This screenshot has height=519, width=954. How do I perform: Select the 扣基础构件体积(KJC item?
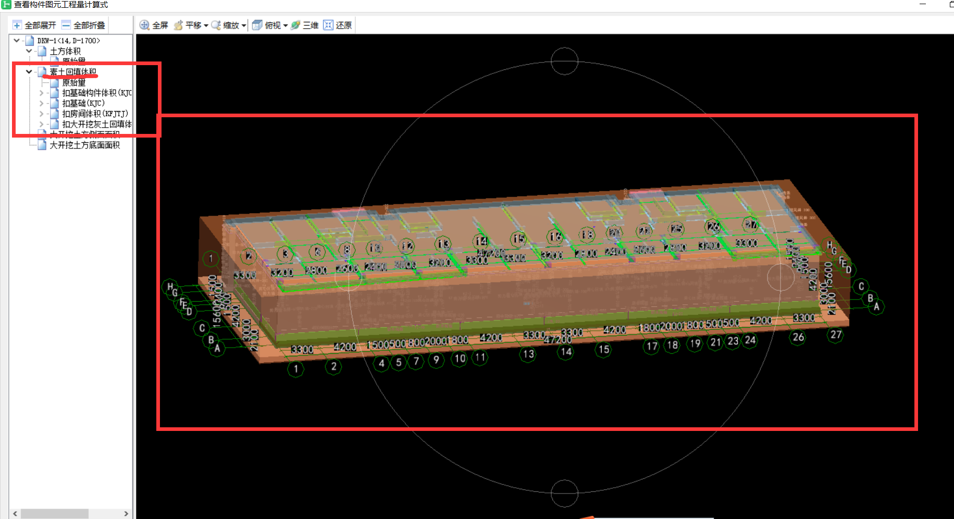[97, 93]
